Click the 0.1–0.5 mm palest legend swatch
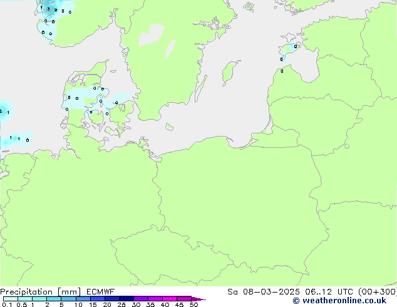Viewport: 397px width, 307px height. (11, 299)
